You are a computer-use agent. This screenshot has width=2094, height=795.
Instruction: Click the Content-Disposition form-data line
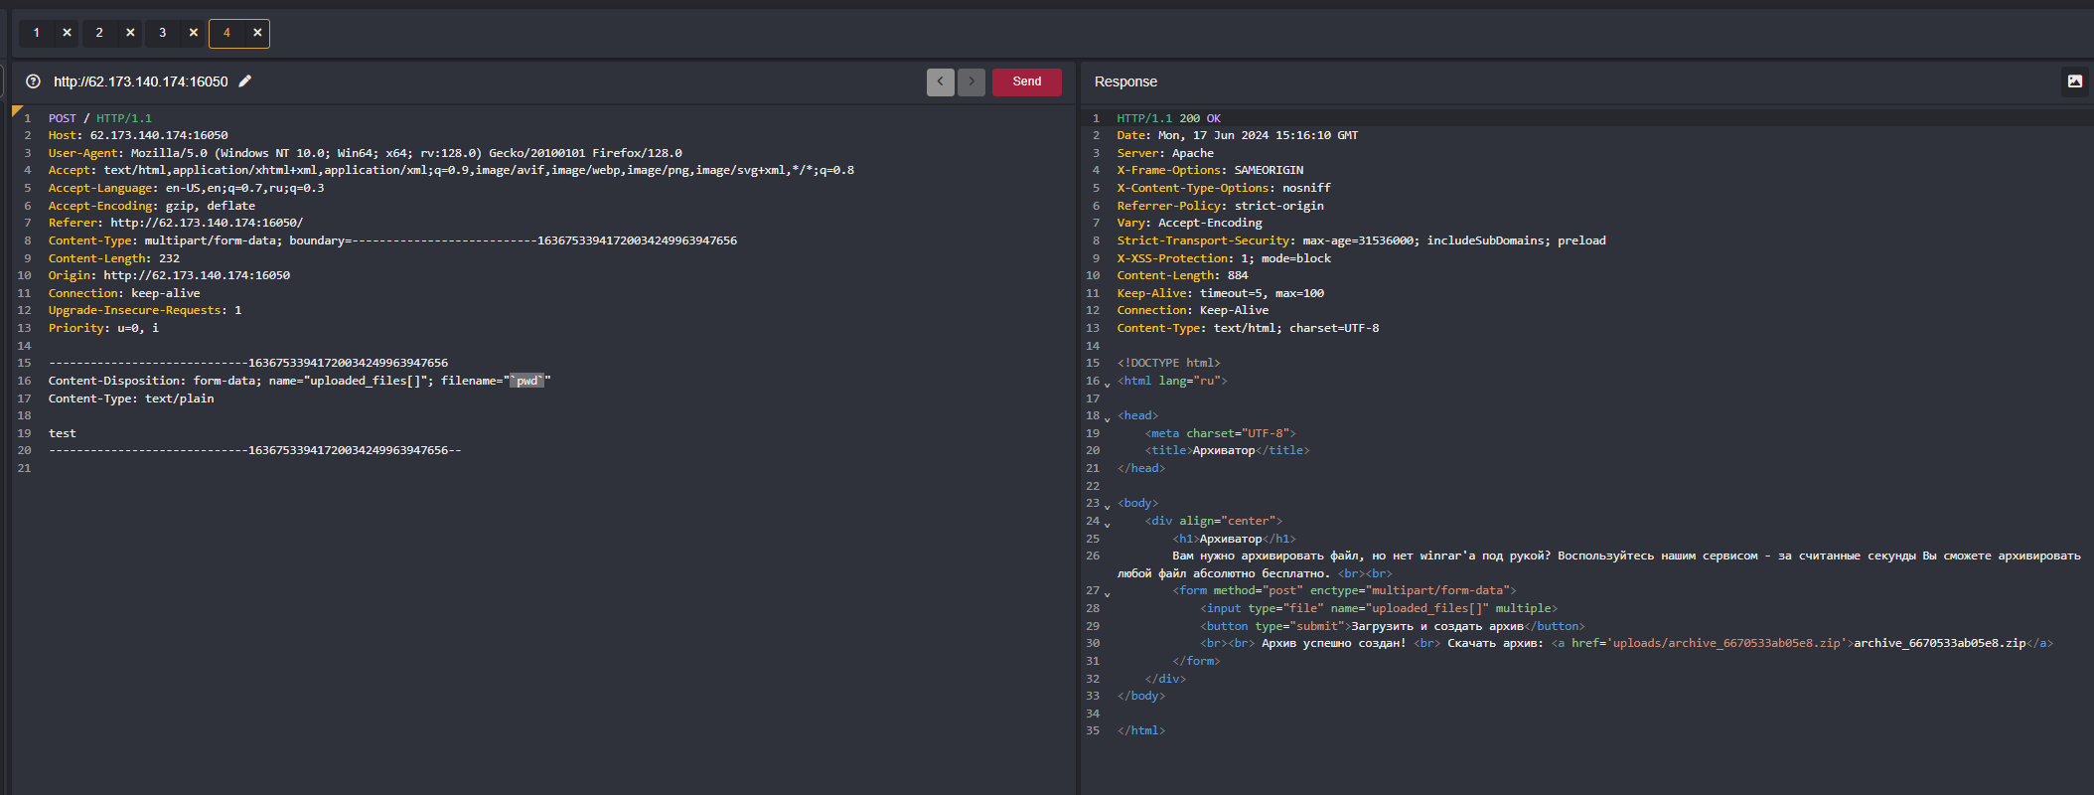point(299,381)
